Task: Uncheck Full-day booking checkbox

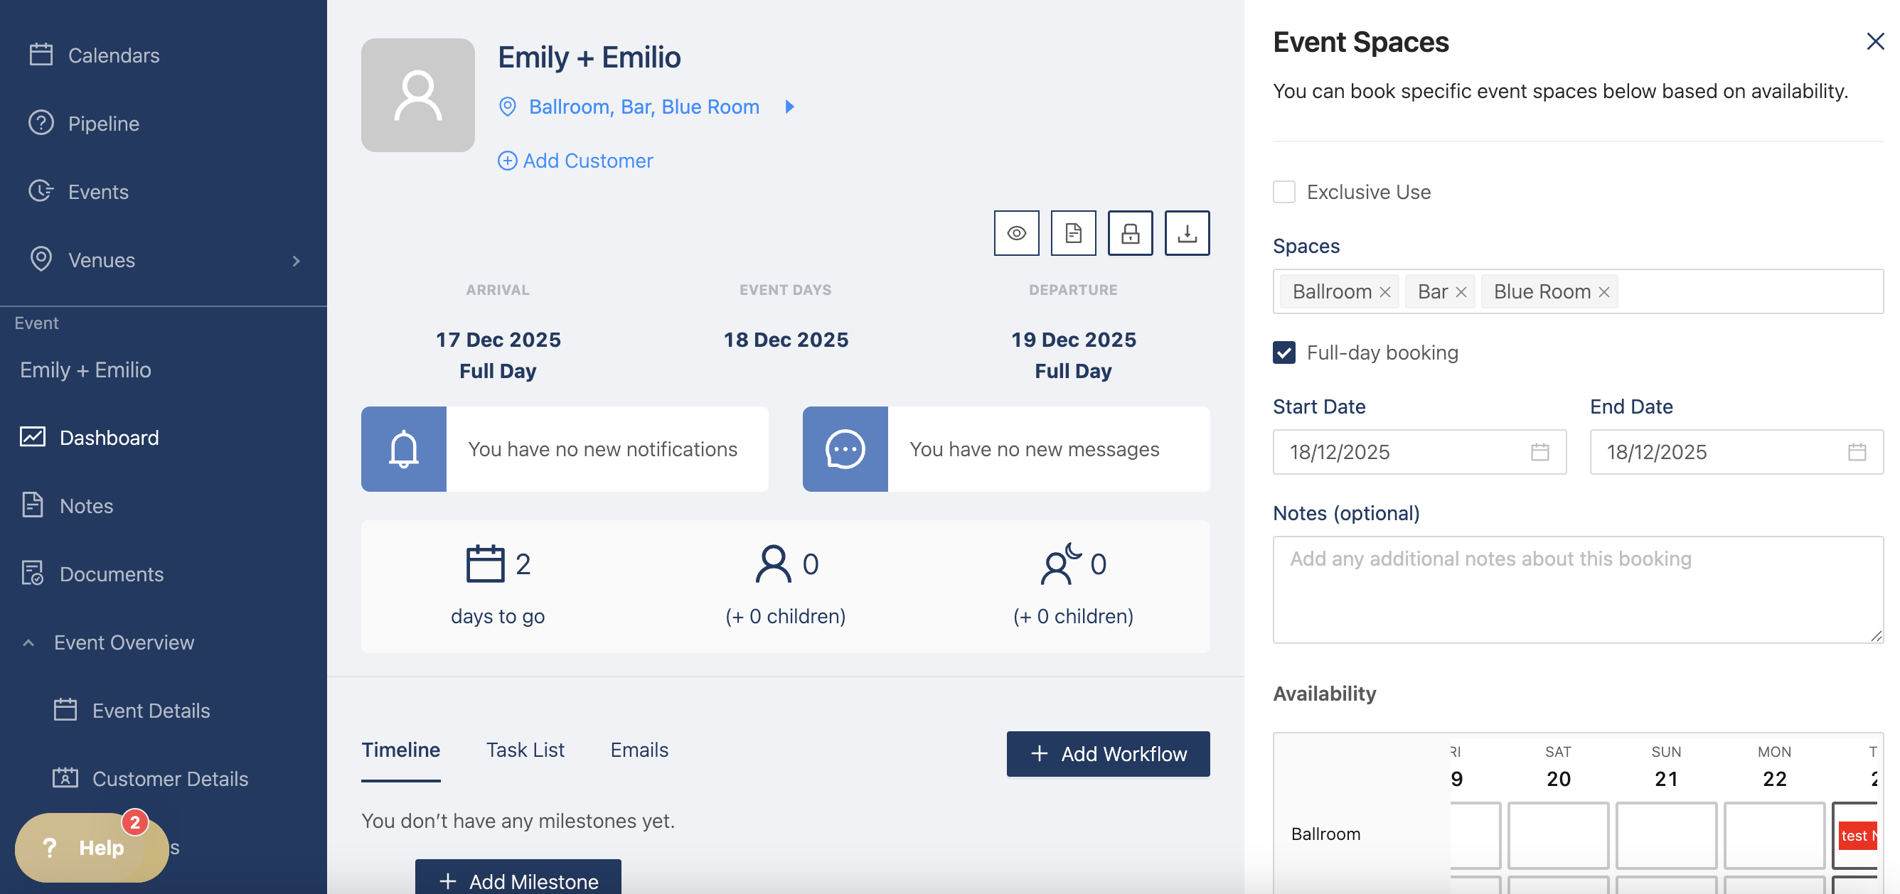Action: [1283, 353]
